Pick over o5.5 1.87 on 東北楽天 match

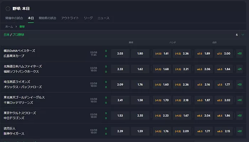(x=204, y=100)
